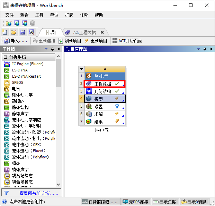Select the 流体动力学衍射 system icon

[x=7, y=126]
